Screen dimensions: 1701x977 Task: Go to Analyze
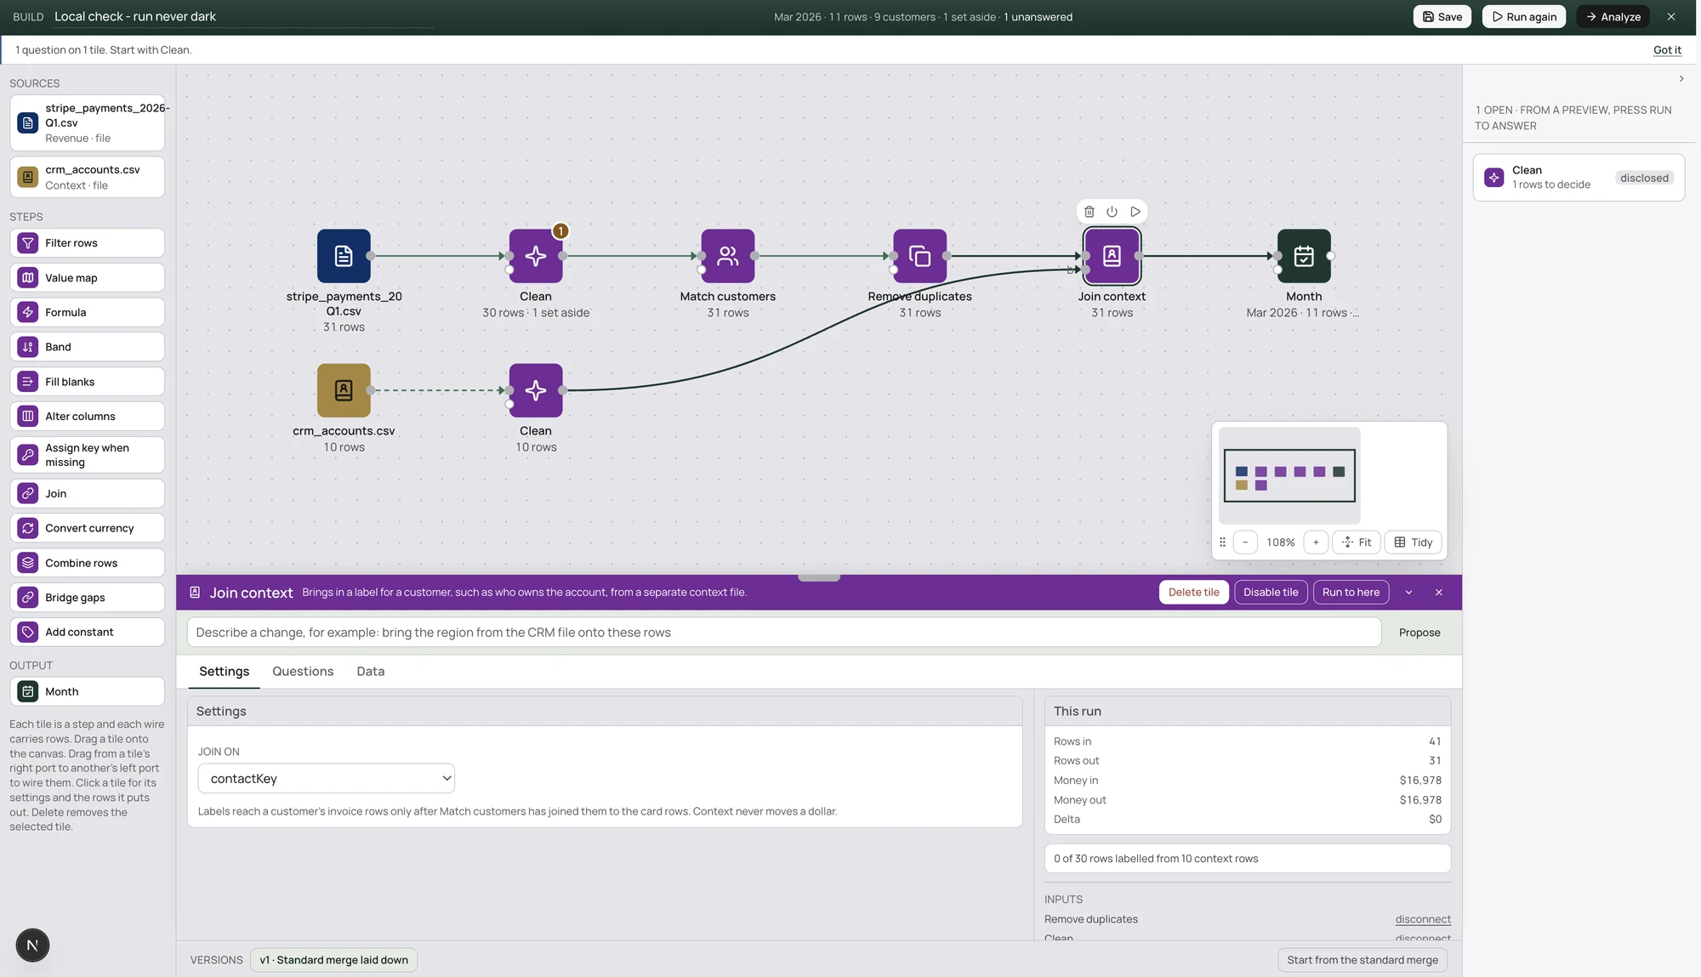1613,17
